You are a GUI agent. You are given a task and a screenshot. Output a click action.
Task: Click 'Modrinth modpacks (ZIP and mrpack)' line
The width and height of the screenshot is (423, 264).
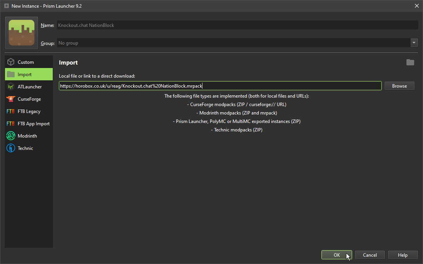(x=237, y=113)
